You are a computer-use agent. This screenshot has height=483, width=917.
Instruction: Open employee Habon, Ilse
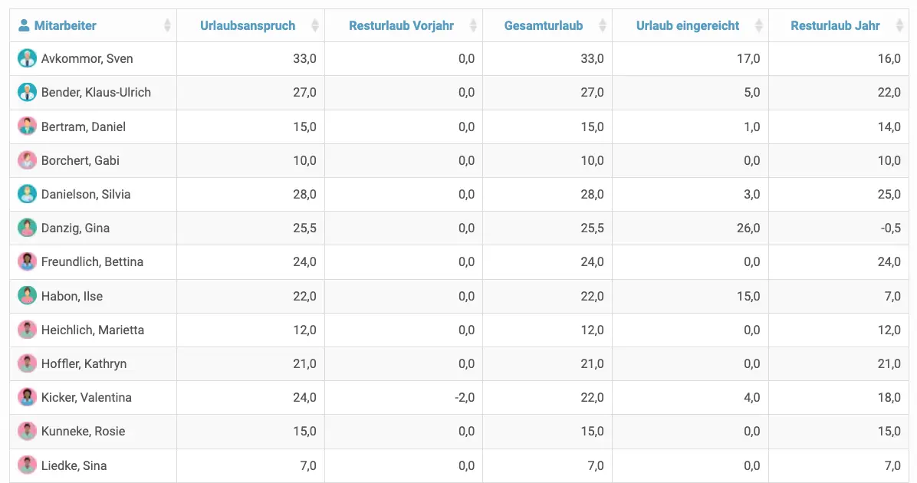tap(72, 296)
